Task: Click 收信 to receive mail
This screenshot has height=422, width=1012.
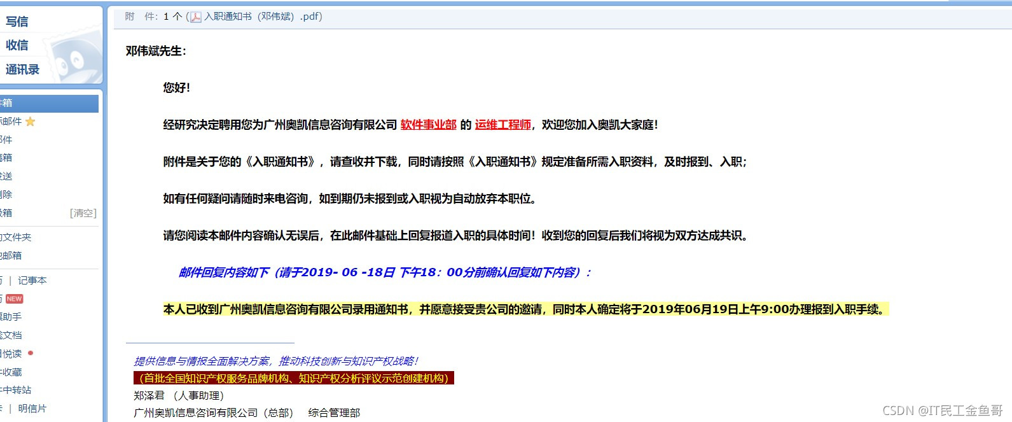Action: [x=17, y=45]
